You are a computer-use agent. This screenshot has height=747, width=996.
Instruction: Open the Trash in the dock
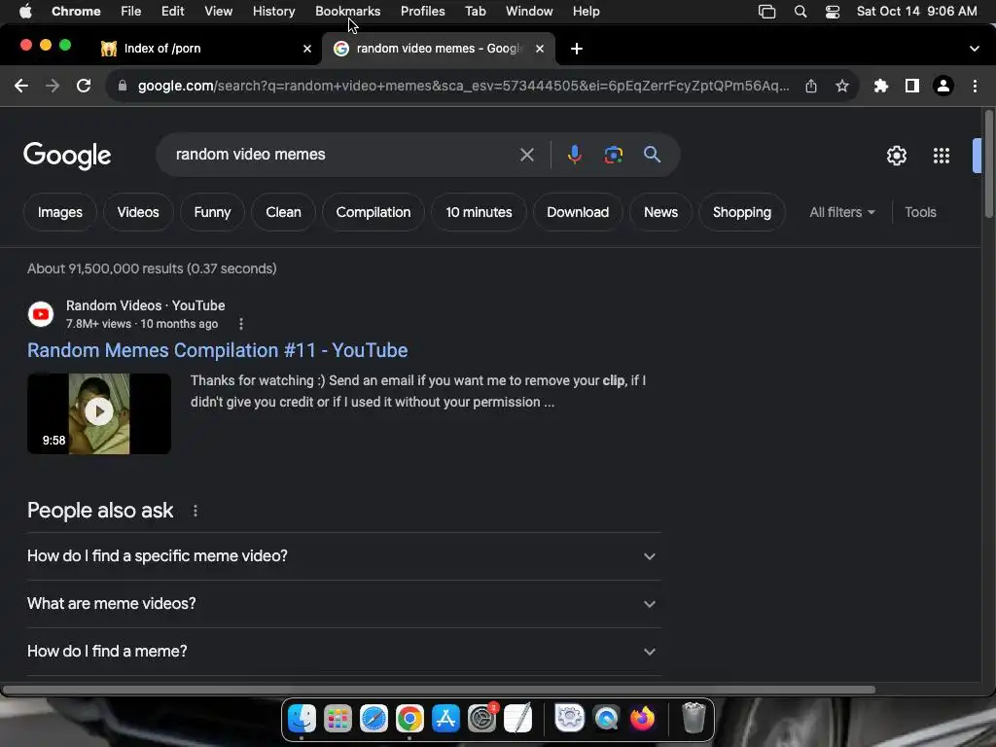tap(694, 719)
